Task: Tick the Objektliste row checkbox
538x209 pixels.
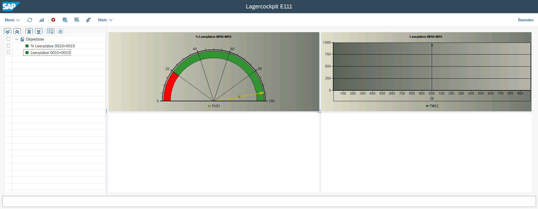Action: (x=8, y=39)
